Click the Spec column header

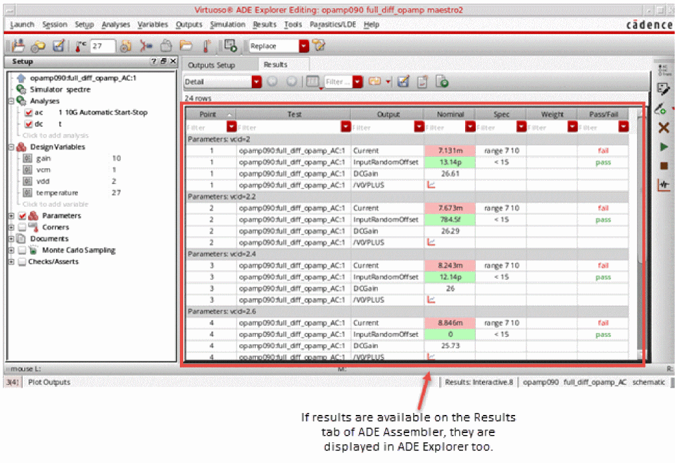click(x=501, y=114)
